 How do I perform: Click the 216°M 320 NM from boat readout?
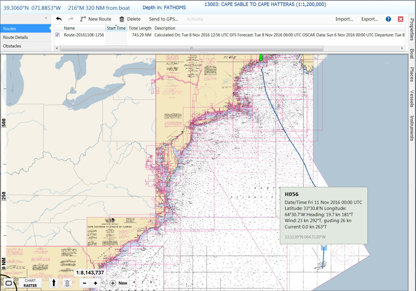click(x=99, y=8)
